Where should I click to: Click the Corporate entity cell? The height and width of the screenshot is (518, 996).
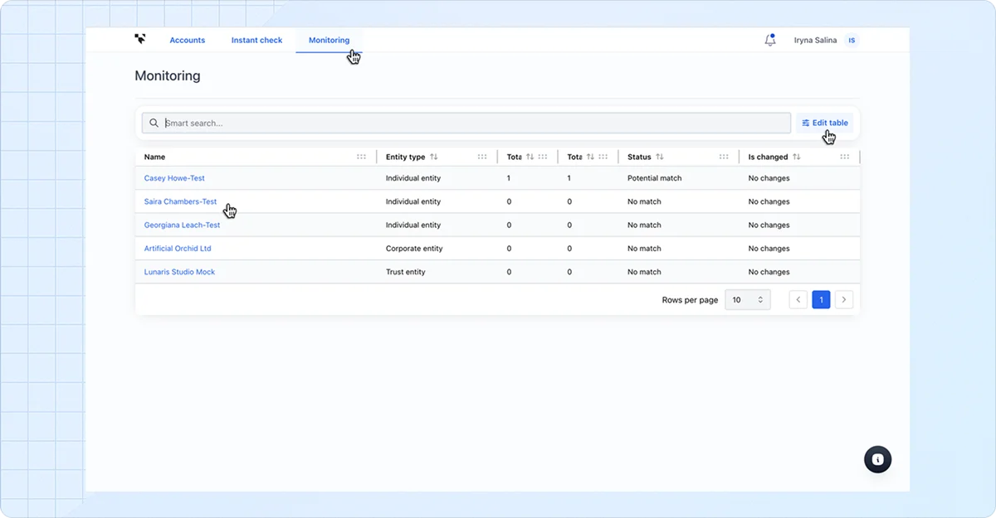[414, 249]
